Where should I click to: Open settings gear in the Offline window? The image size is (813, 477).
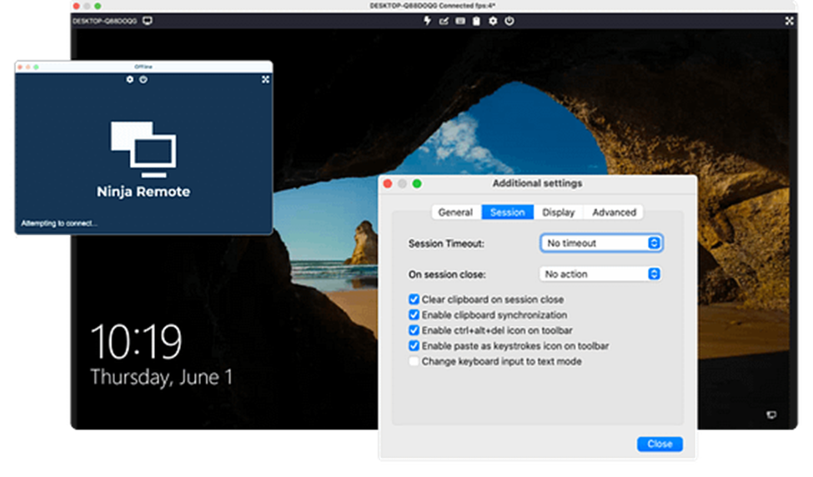point(130,79)
